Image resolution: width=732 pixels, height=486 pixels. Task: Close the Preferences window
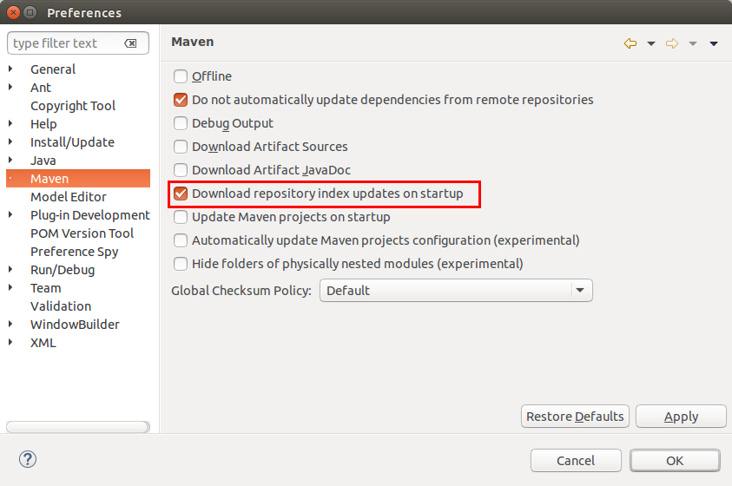(14, 13)
